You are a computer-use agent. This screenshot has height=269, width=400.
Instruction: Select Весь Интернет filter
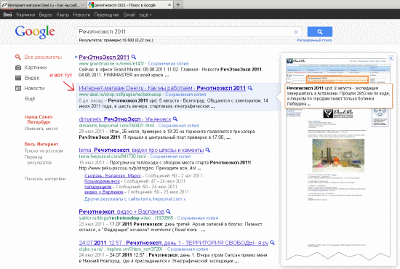(41, 144)
